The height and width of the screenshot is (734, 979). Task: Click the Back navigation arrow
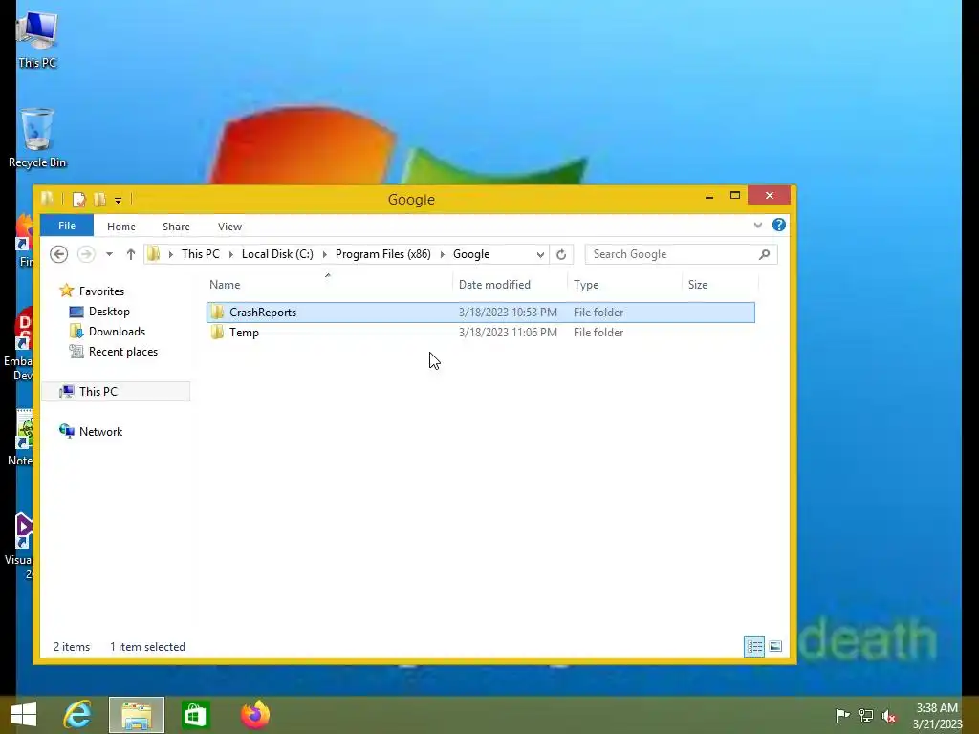(58, 254)
